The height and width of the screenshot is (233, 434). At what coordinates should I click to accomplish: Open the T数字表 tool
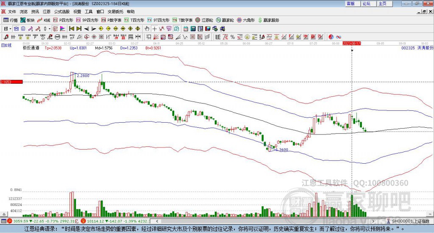click(x=182, y=20)
